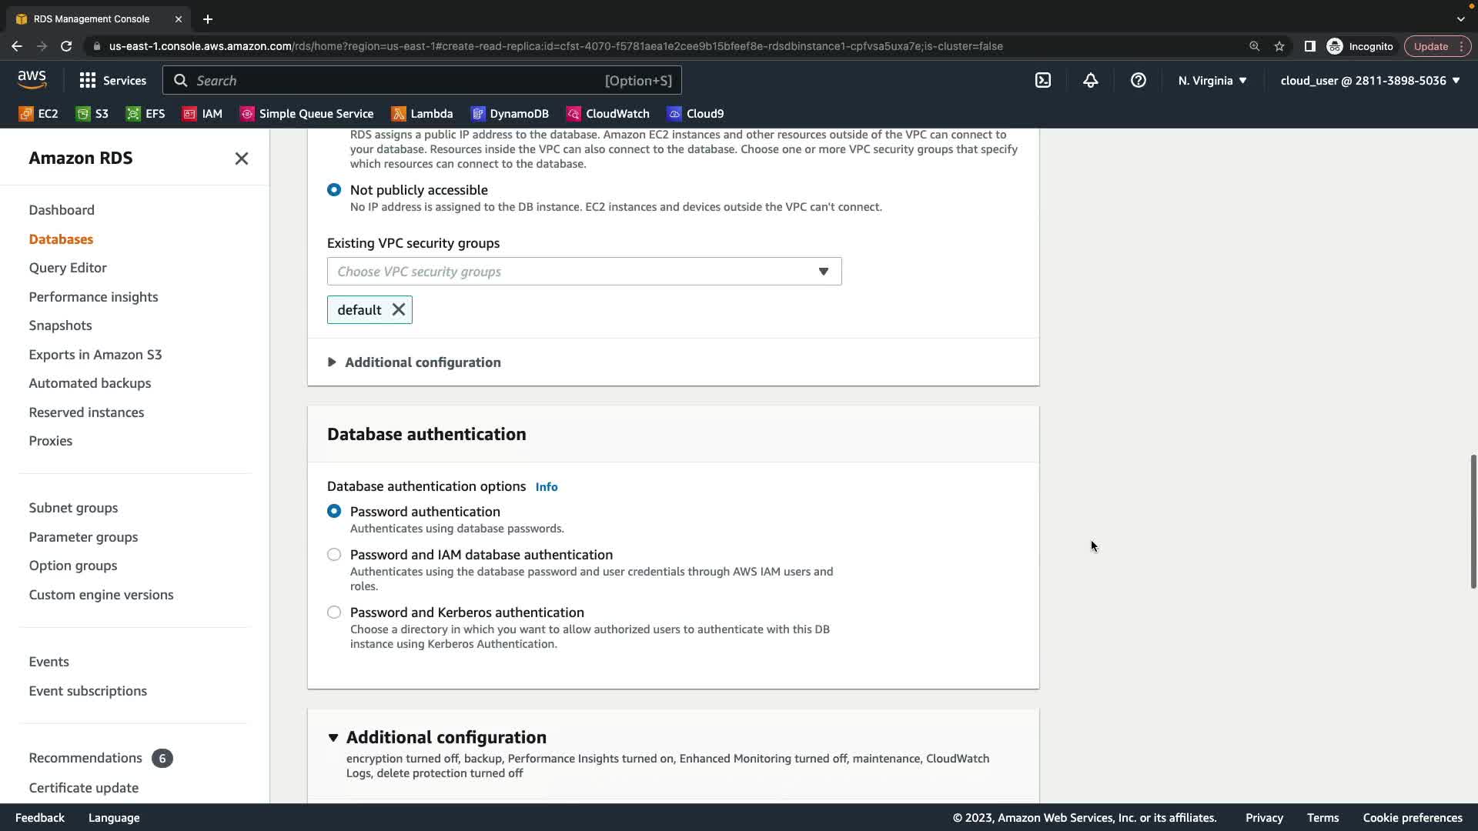Viewport: 1478px width, 831px height.
Task: Open the DynamoDB shortcut in favorites bar
Action: point(510,114)
